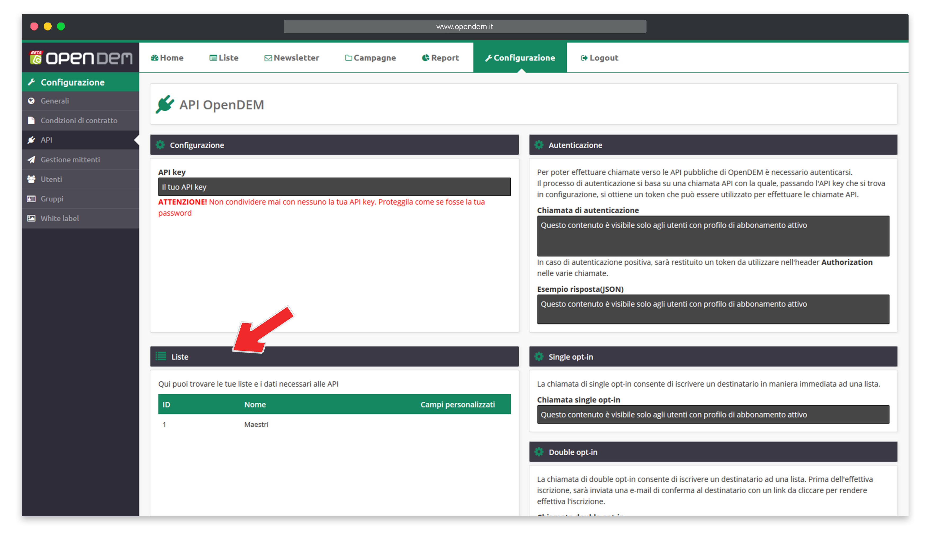Click the Gruppi ID card icon

32,199
